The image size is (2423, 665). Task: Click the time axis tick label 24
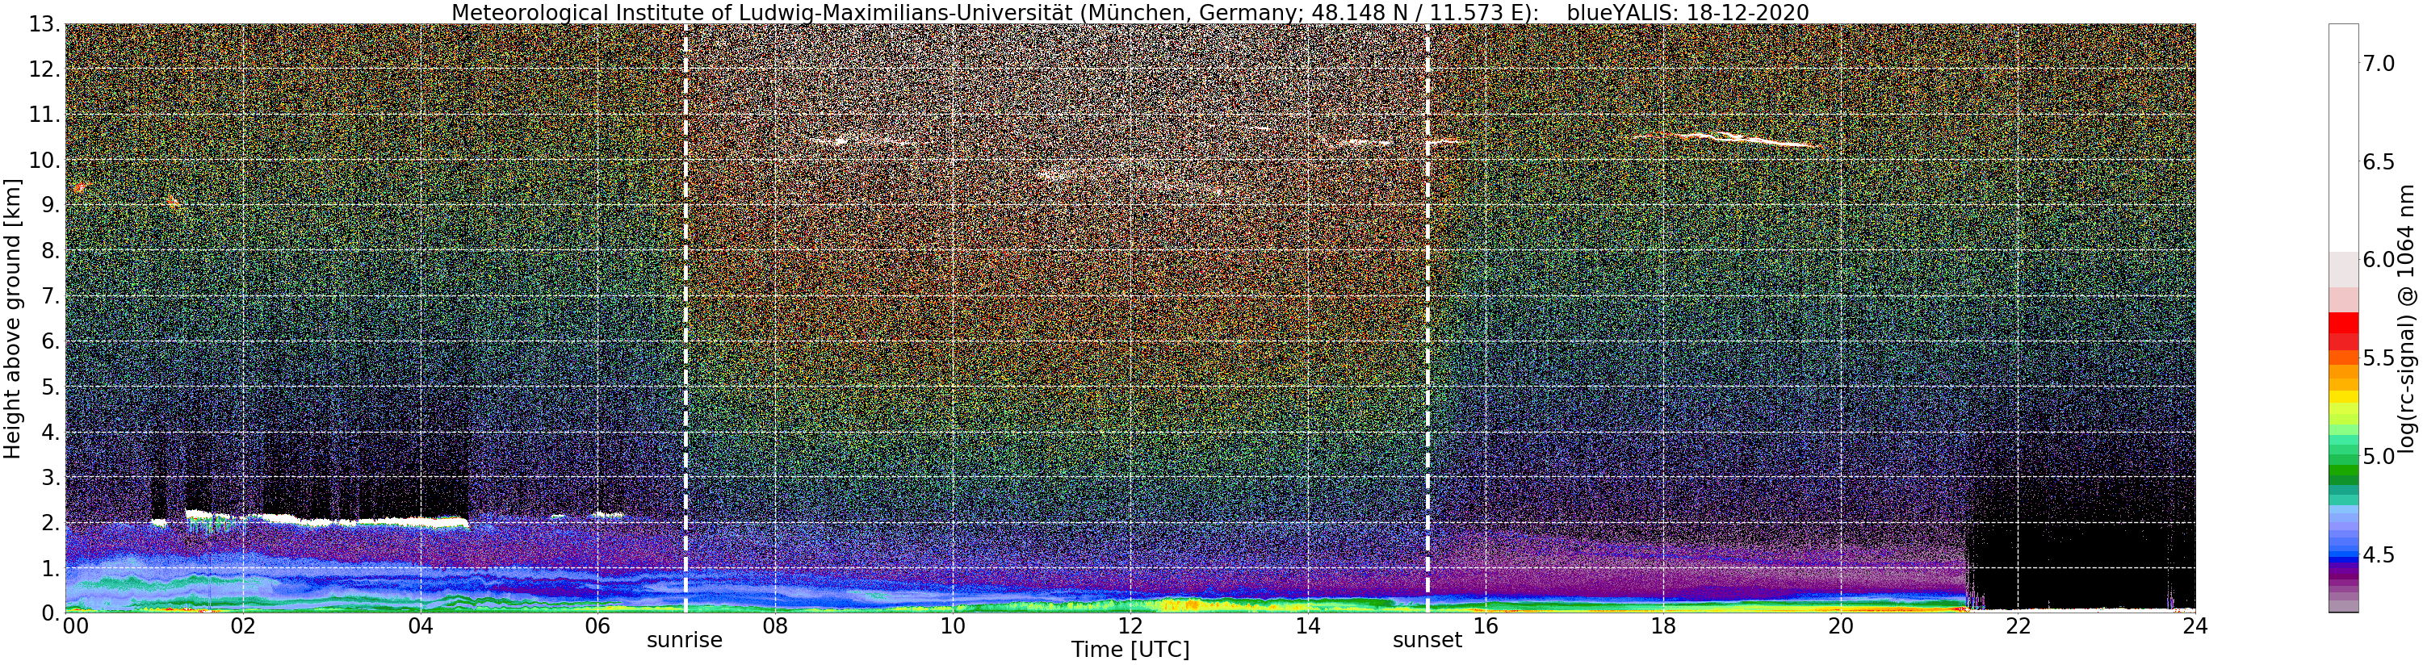(2195, 625)
